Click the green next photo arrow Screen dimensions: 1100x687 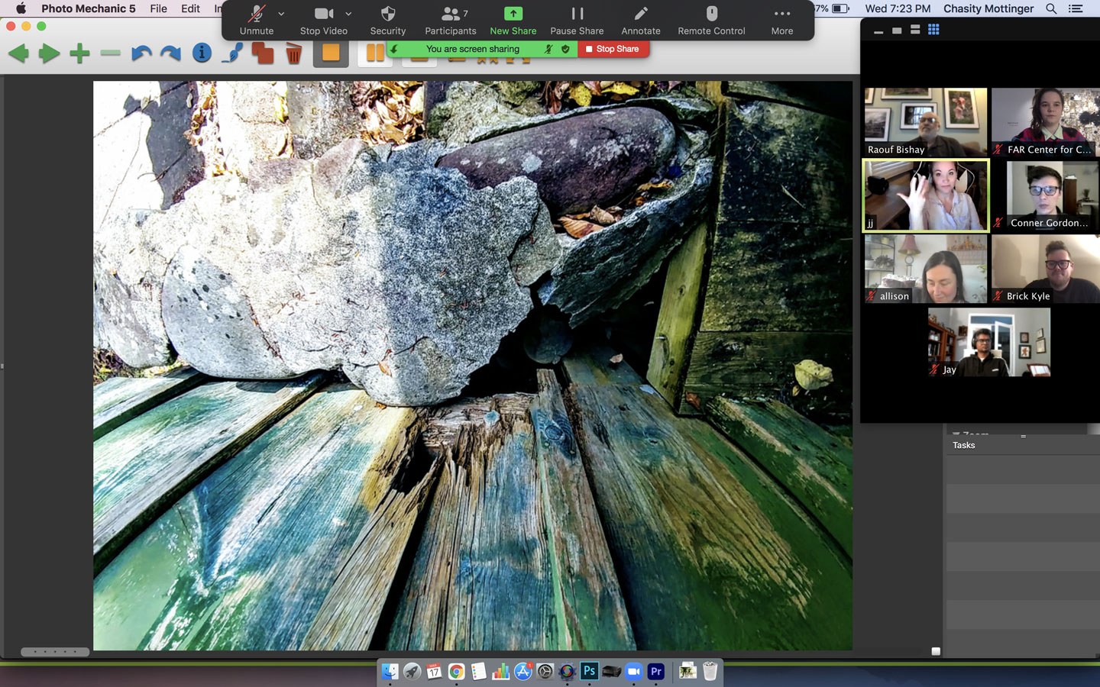pyautogui.click(x=49, y=53)
